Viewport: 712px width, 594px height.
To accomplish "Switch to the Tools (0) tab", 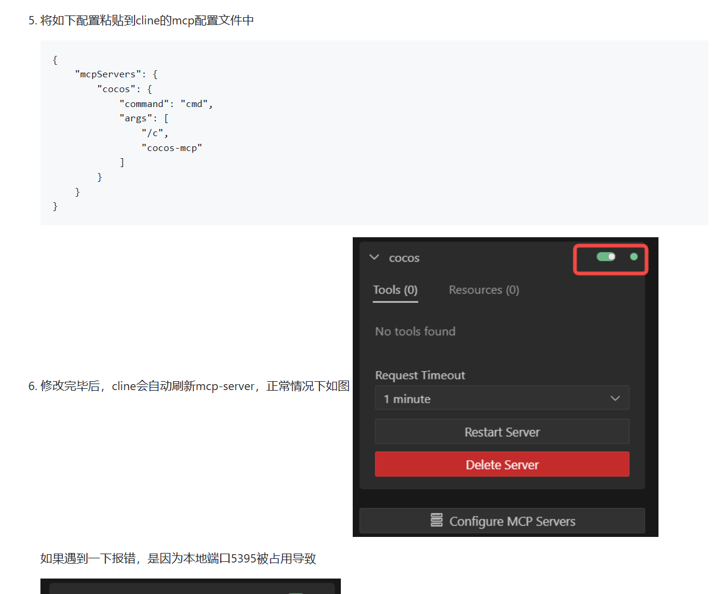I will click(x=395, y=290).
